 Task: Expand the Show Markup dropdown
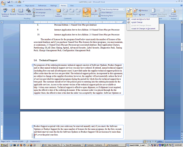tap(112, 12)
